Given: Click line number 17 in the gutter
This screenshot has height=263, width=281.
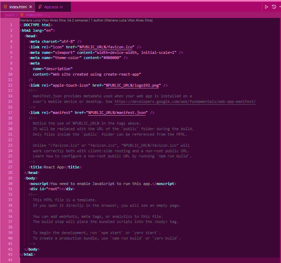Looking at the screenshot, I should (10, 113).
